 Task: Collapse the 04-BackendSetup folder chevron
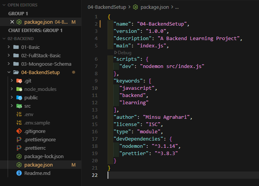tap(9, 72)
